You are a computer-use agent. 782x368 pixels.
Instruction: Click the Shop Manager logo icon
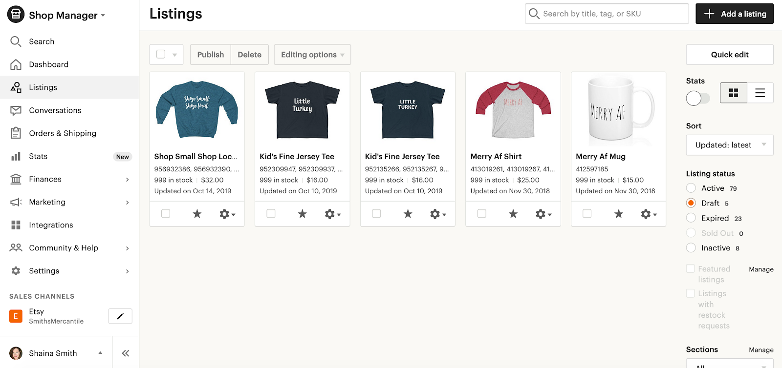point(16,15)
